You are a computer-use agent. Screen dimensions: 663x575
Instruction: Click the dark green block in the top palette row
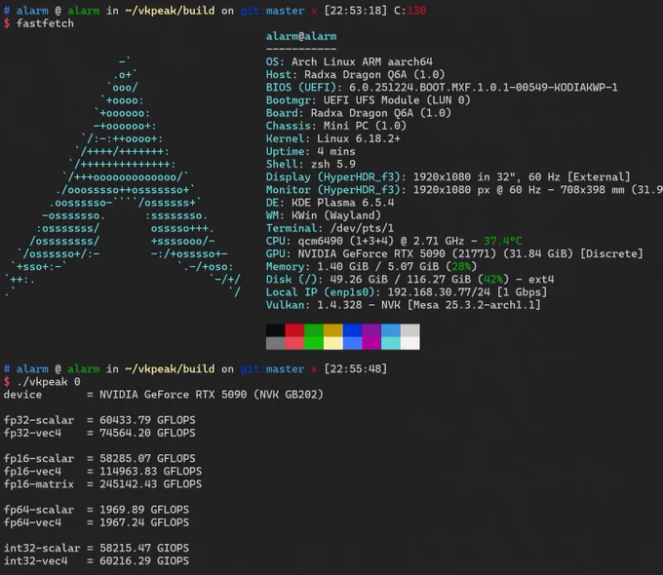coord(314,330)
